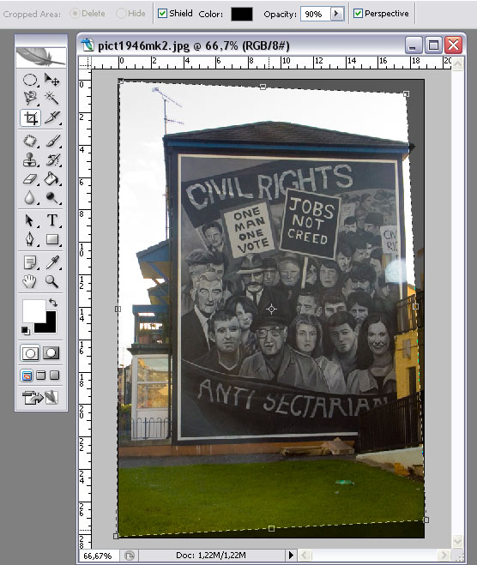Choose the Delete cropped area option
Viewport: 477px width, 565px height.
tap(88, 14)
